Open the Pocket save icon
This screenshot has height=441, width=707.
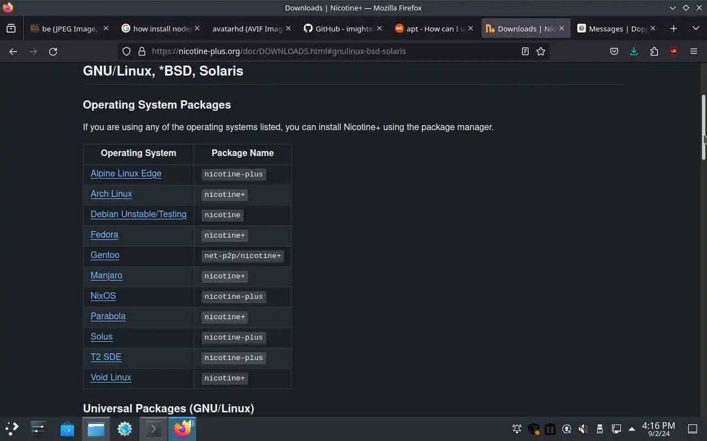pos(614,51)
